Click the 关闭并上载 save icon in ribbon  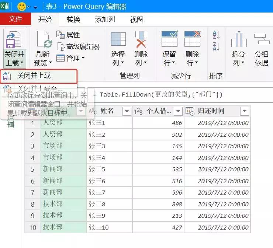coord(14,40)
